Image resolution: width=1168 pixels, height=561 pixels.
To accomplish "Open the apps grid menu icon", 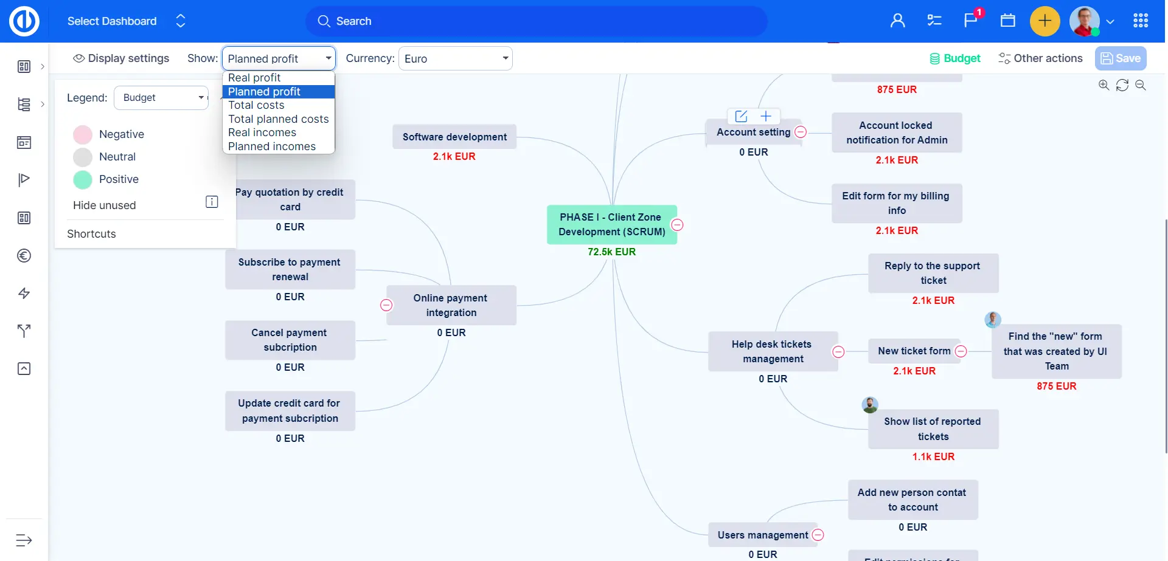I will [1141, 21].
